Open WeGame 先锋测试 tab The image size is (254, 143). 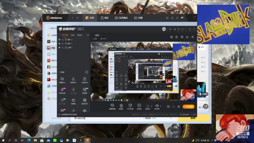coord(121,18)
